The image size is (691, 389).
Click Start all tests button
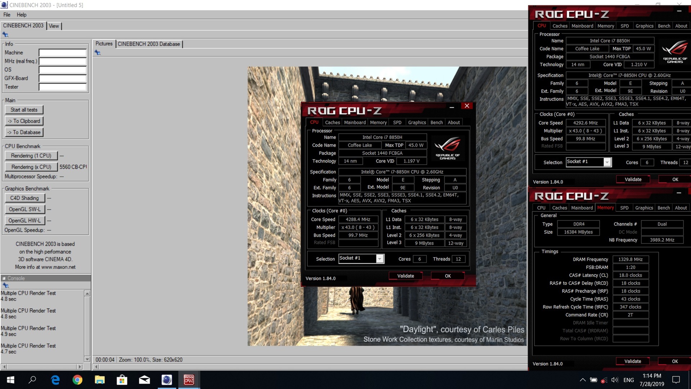[24, 110]
